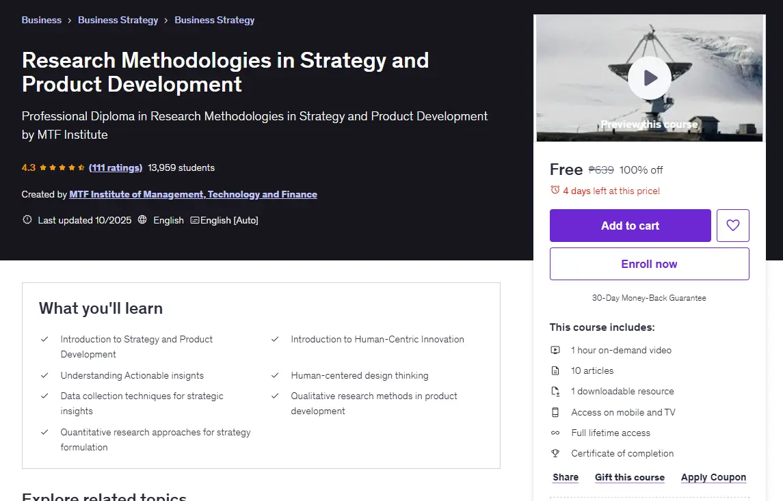Click the Add to cart button
The width and height of the screenshot is (783, 501).
click(x=631, y=226)
